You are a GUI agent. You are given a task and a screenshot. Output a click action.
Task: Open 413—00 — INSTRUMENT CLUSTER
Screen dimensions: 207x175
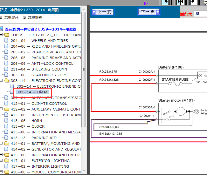[46, 115]
